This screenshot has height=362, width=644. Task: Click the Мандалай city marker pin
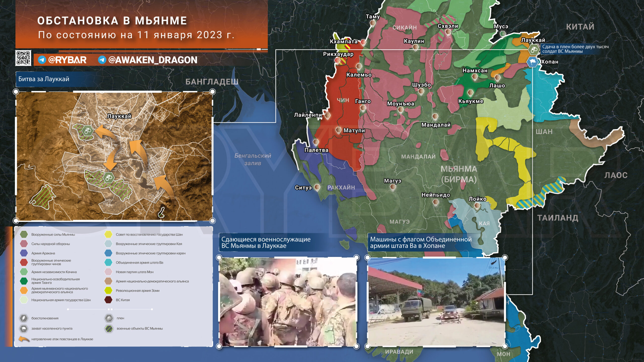[435, 117]
